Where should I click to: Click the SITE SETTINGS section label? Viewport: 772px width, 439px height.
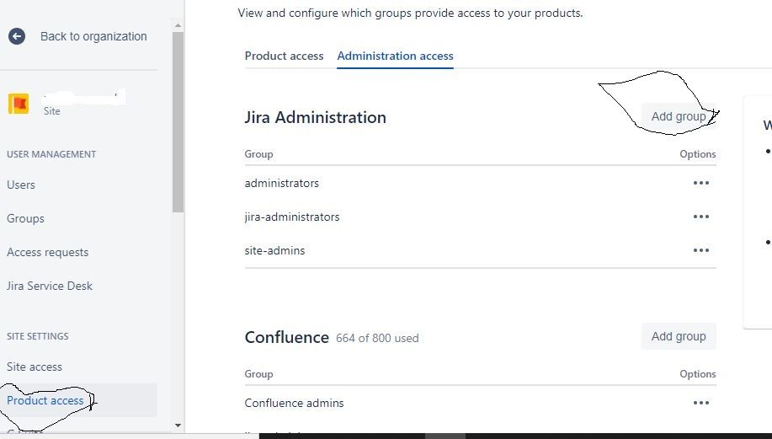38,336
